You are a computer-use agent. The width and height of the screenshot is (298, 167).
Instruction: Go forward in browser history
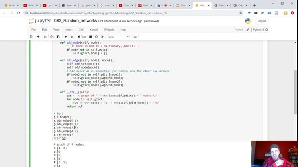click(11, 13)
